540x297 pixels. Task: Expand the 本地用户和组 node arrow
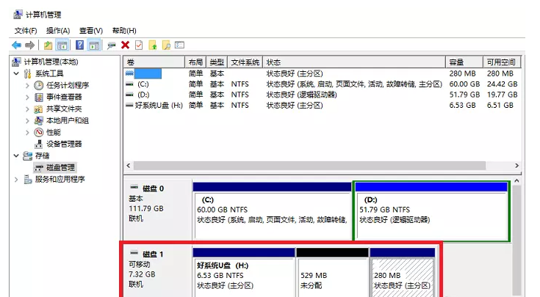(27, 121)
